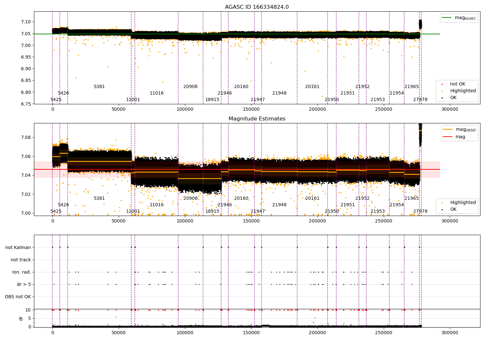485x340 pixels.
Task: Click 150000 x-tick of top plot
Action: pyautogui.click(x=251, y=109)
